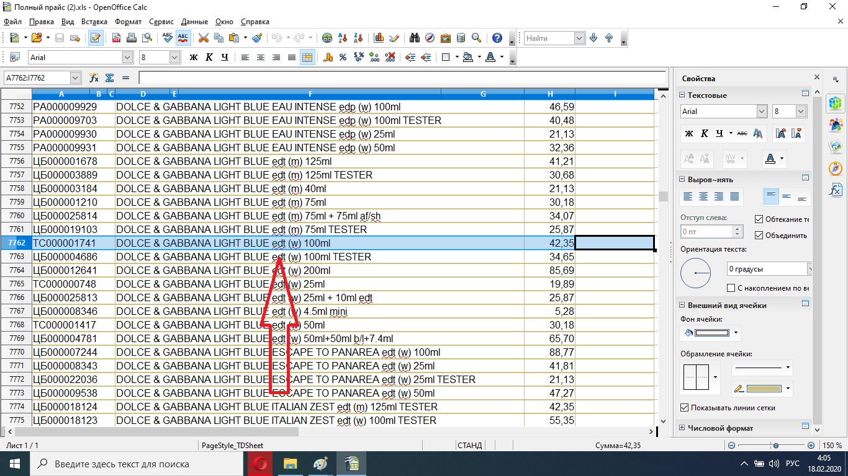Open Формат menu

(128, 21)
